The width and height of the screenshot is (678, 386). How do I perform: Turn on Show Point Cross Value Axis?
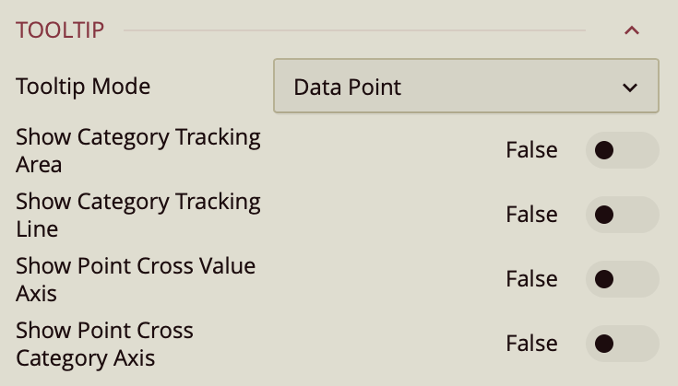point(622,279)
